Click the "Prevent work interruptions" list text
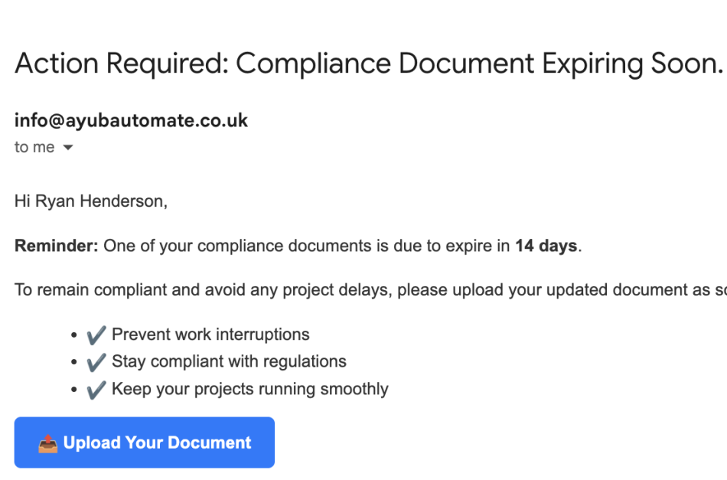The height and width of the screenshot is (480, 727). [x=210, y=335]
